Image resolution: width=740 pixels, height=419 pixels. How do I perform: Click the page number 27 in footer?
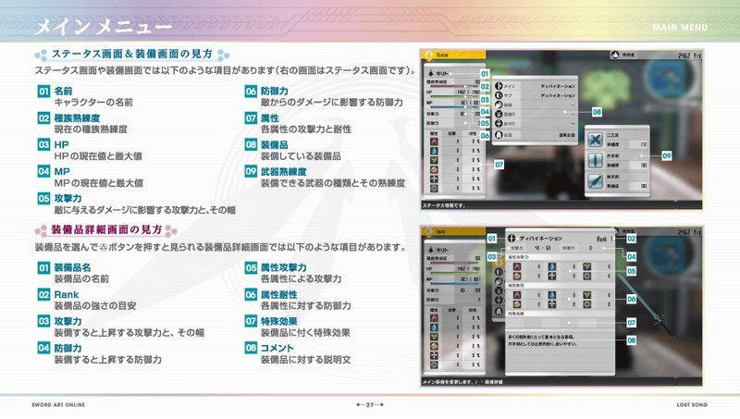tap(370, 405)
